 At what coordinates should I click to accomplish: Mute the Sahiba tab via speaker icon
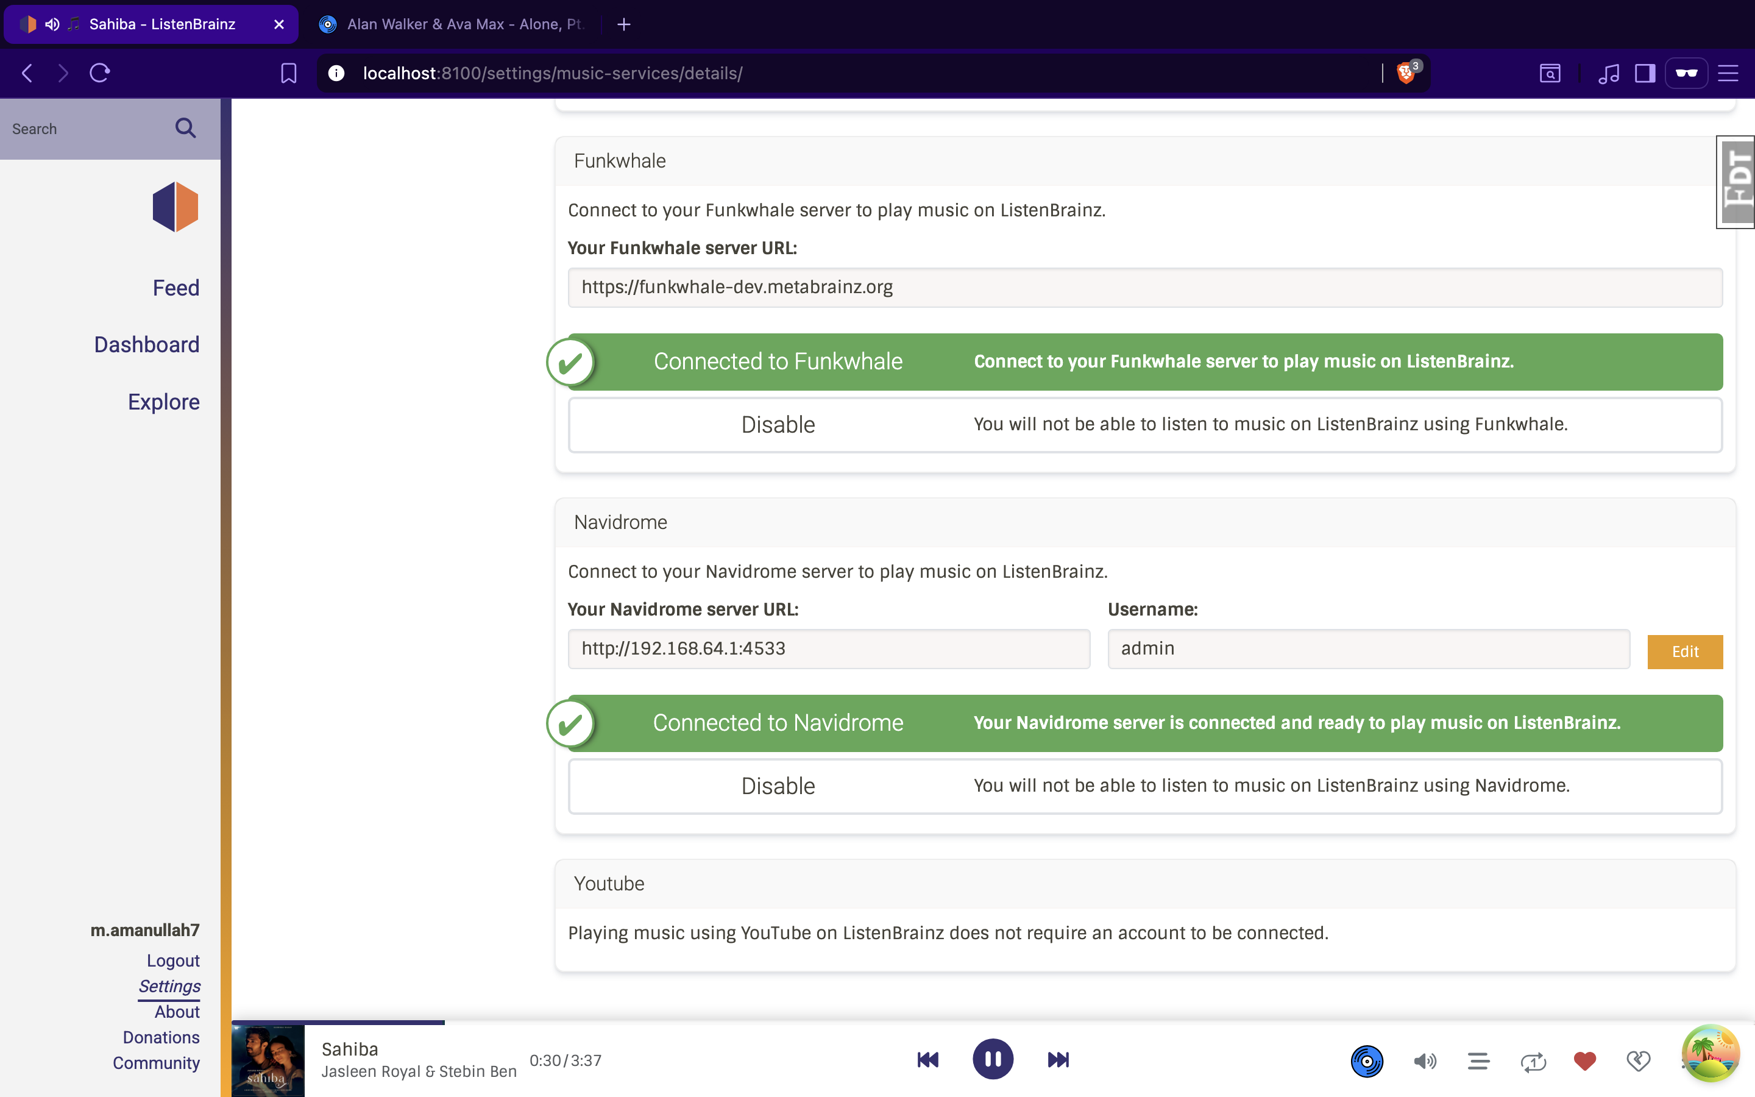(x=51, y=24)
